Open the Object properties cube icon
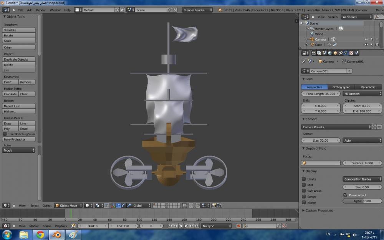Viewport: 384px width, 240px height. (335, 53)
